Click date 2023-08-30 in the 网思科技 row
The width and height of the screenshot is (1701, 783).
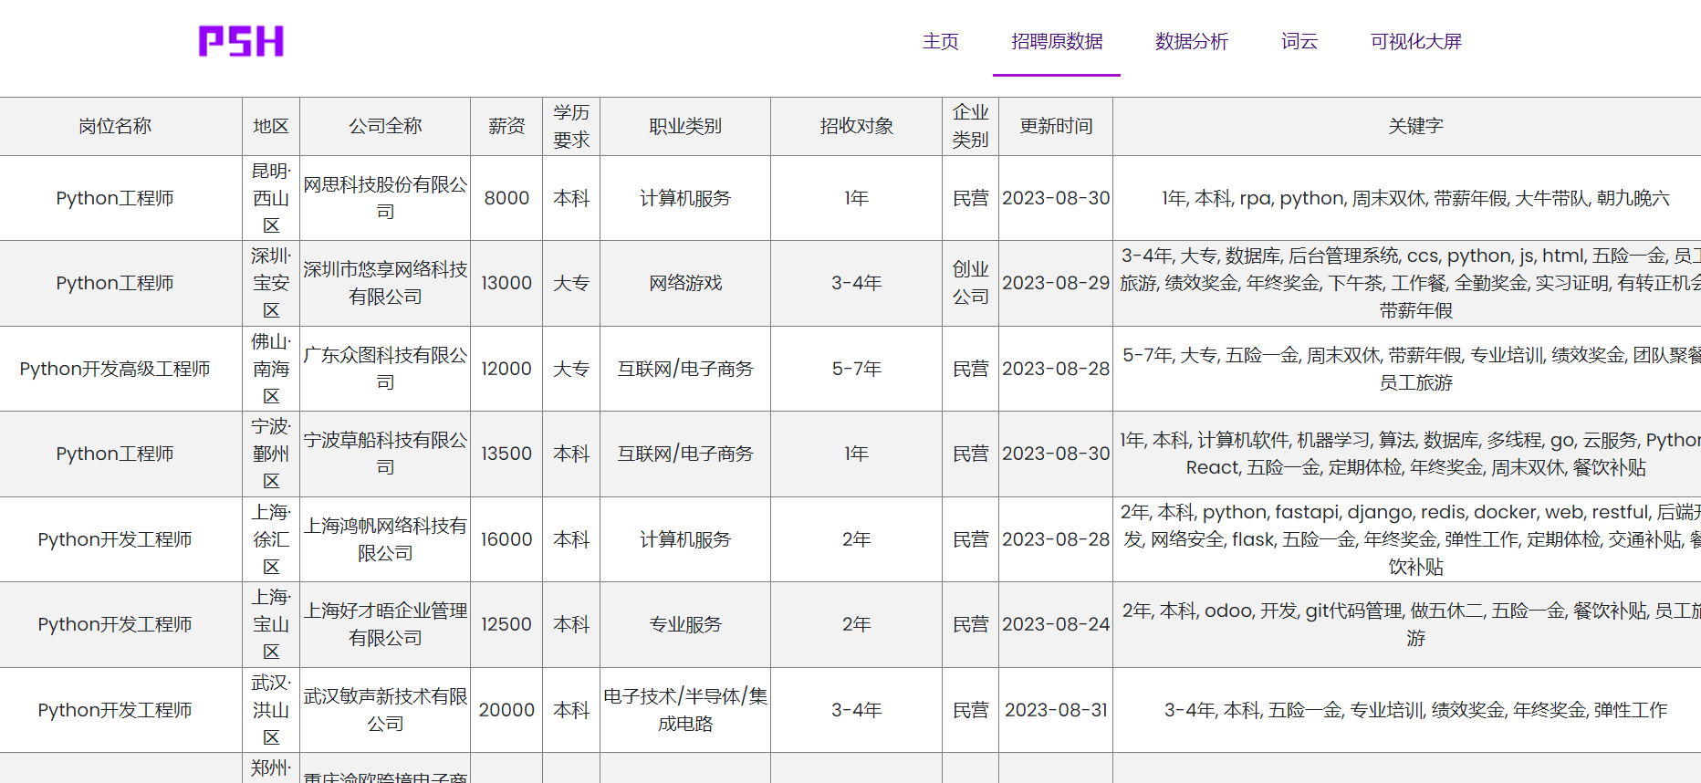tap(1056, 198)
